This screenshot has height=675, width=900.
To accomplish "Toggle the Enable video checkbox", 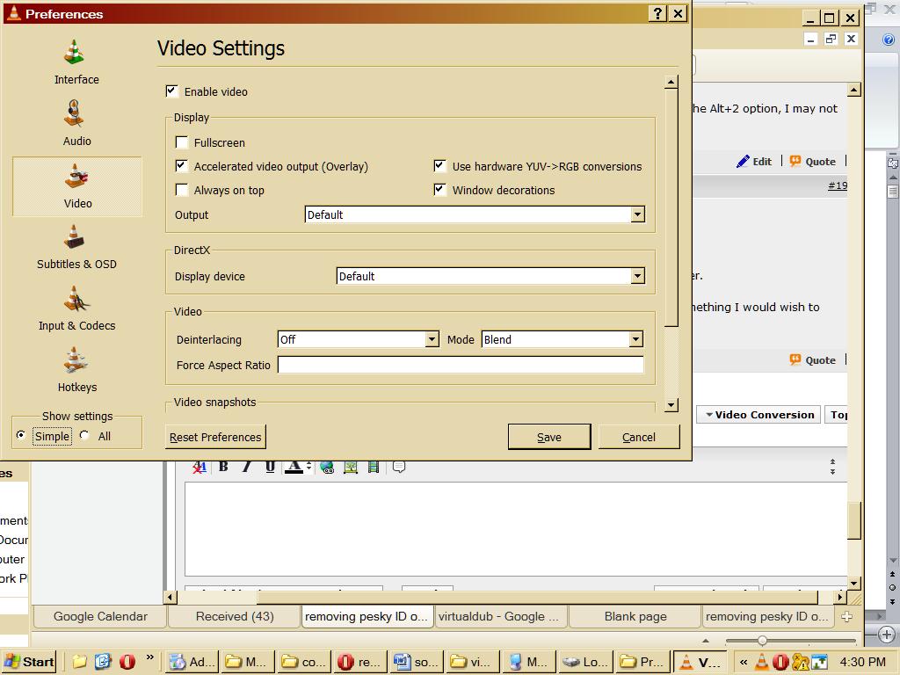I will (171, 91).
